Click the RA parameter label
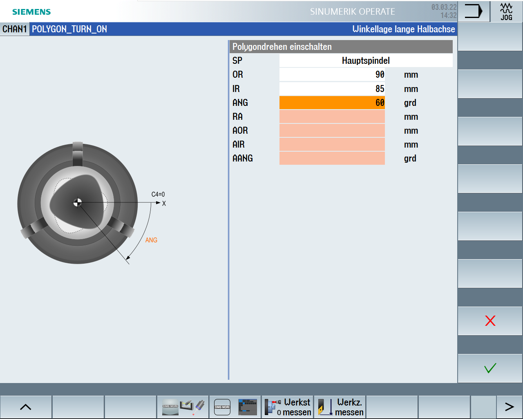Screen dimensions: 523x419 (x=238, y=117)
